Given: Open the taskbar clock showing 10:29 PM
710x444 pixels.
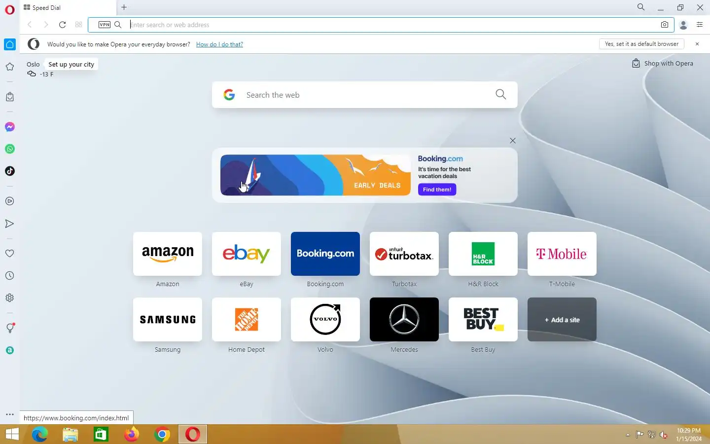Looking at the screenshot, I should click(x=689, y=435).
